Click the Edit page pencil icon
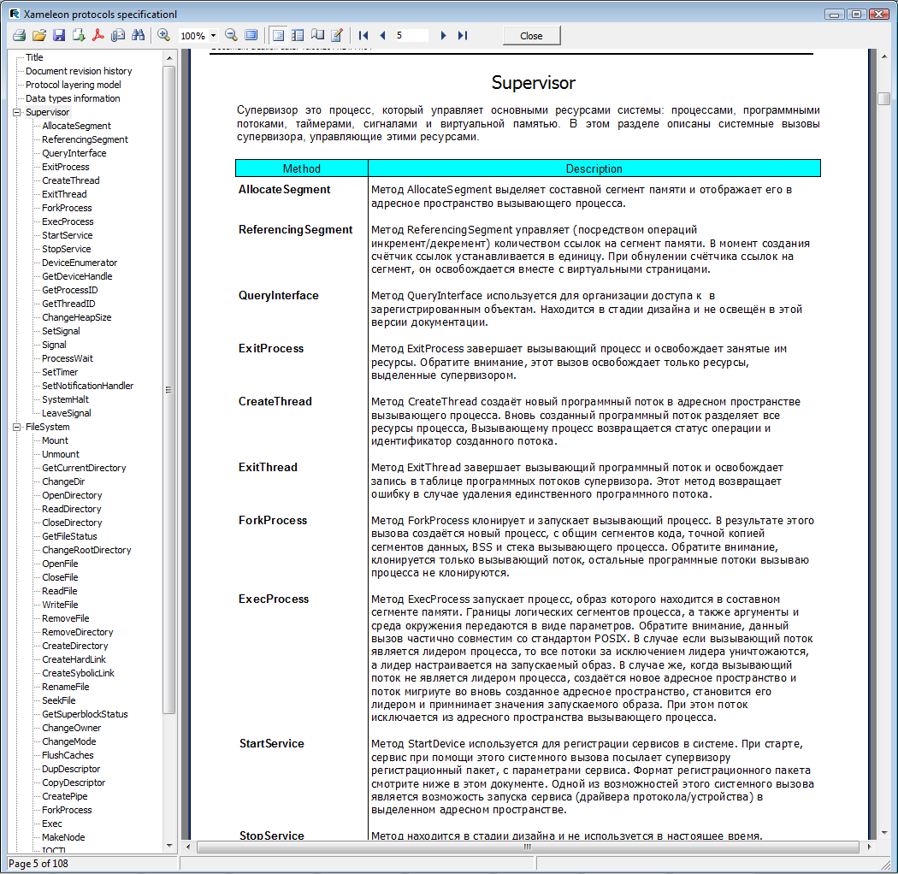 coord(337,36)
